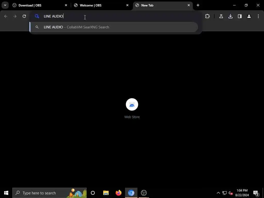Show hidden system tray icons
Viewport: 264px width, 198px height.
click(218, 193)
